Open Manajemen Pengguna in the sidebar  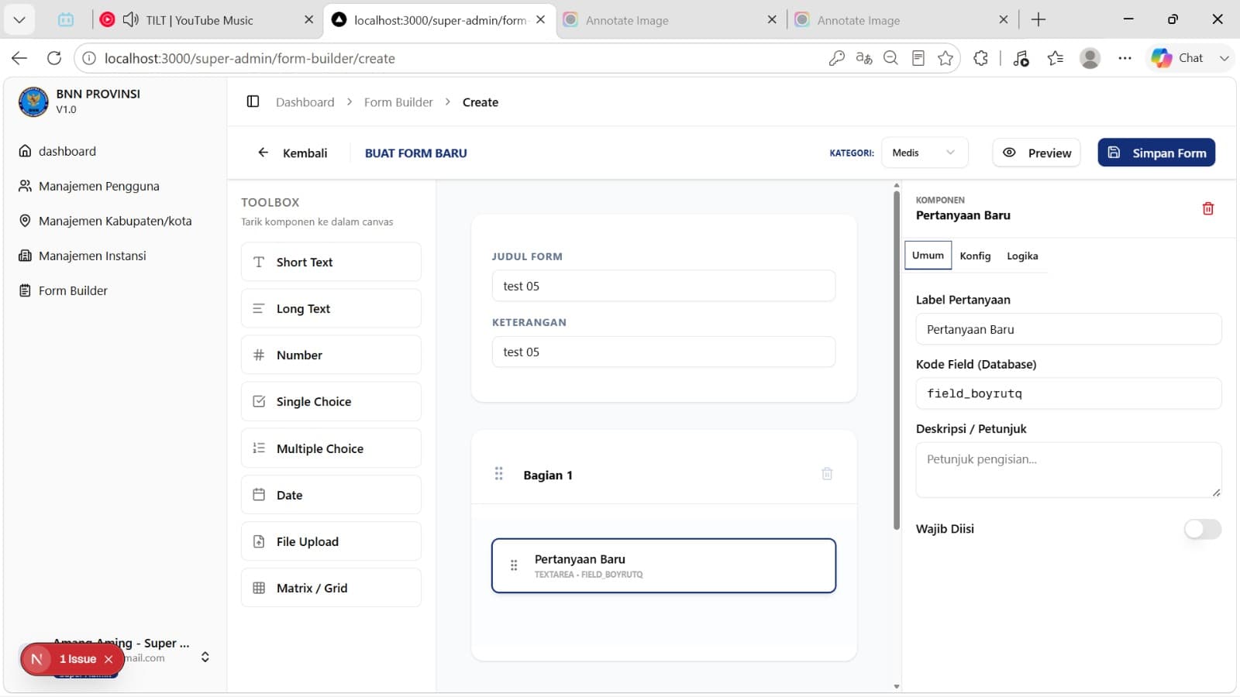(98, 186)
